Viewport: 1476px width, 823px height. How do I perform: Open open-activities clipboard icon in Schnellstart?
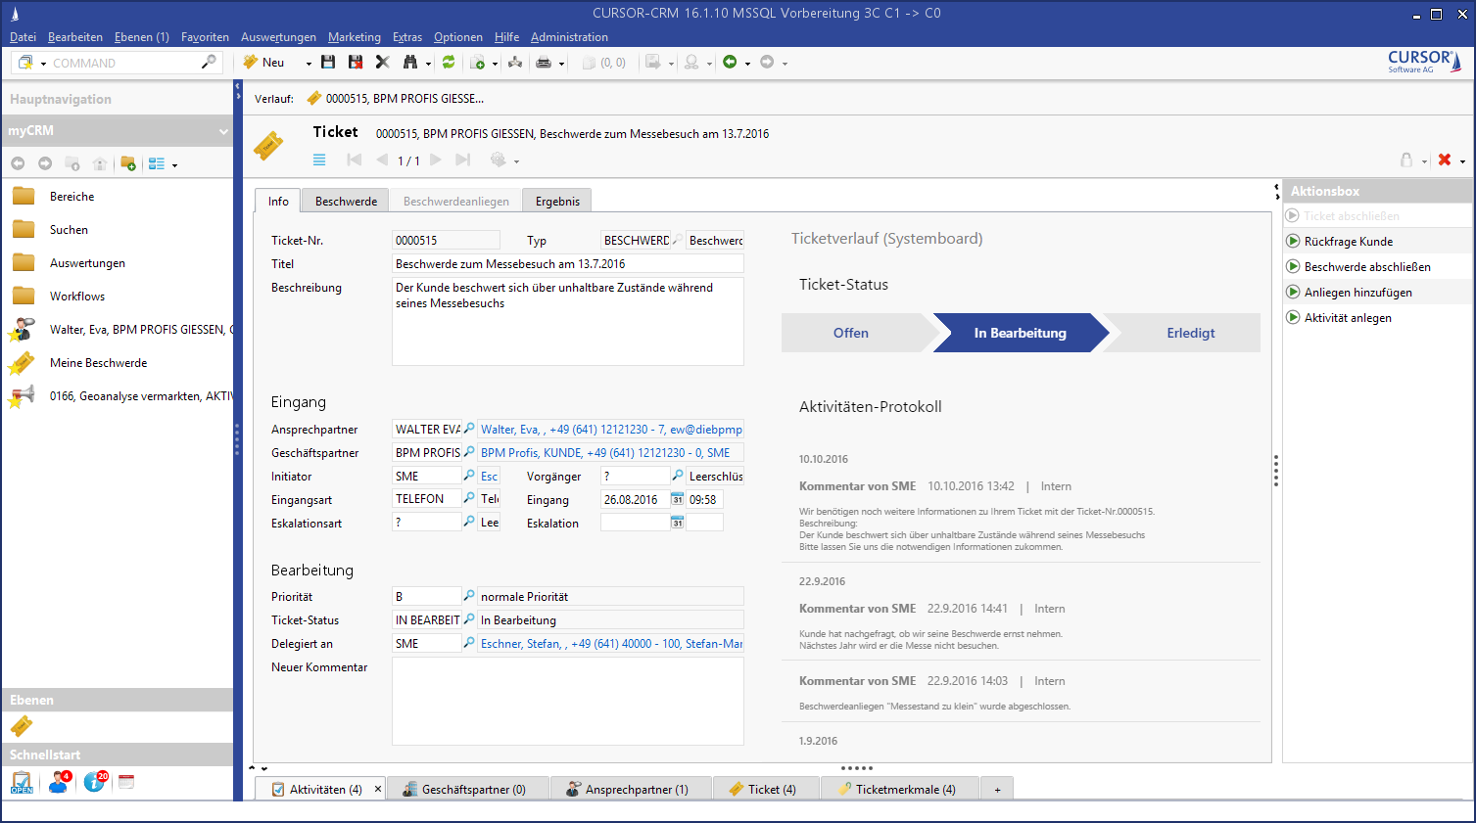pos(22,782)
